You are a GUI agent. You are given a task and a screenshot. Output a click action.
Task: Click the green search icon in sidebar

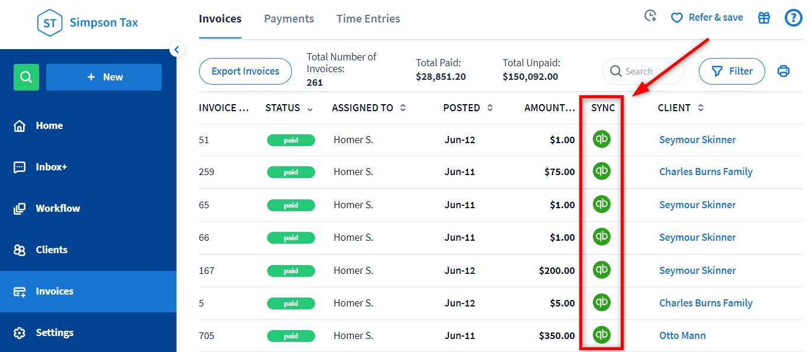pos(26,77)
